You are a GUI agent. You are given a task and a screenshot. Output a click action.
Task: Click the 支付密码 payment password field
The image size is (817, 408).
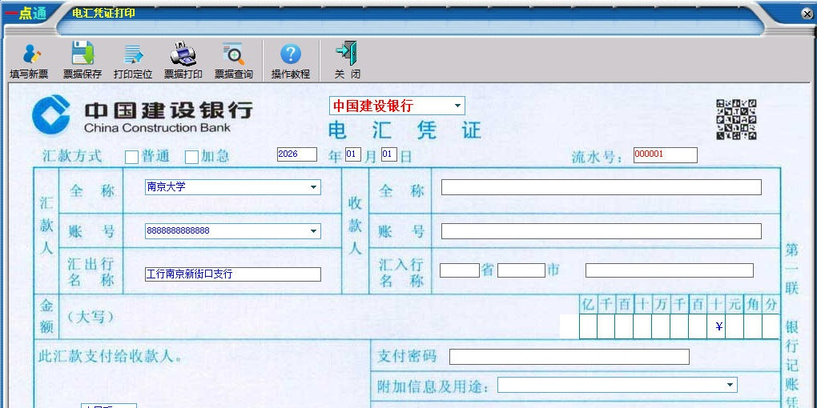click(569, 357)
